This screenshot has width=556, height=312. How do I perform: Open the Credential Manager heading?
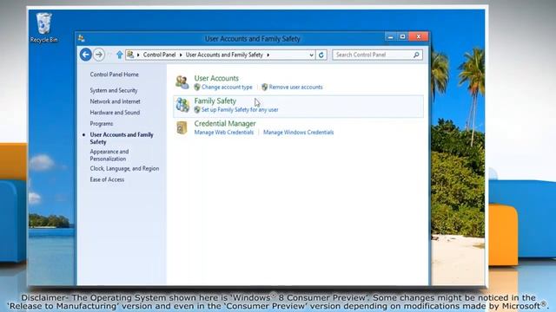pos(225,123)
